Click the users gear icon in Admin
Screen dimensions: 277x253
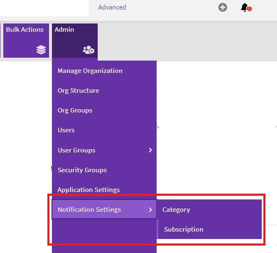click(x=89, y=50)
